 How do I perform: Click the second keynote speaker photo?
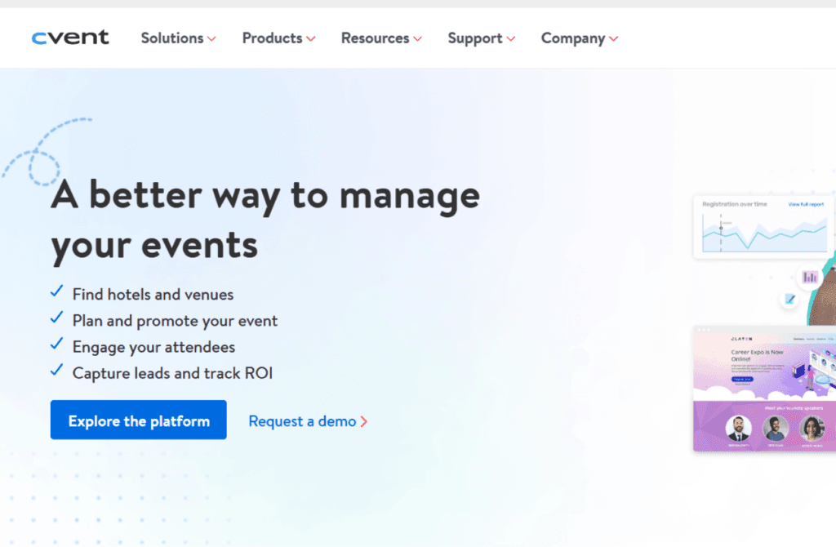776,428
